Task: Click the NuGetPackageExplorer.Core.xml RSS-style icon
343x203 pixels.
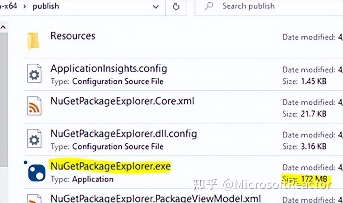Action: tap(34, 107)
